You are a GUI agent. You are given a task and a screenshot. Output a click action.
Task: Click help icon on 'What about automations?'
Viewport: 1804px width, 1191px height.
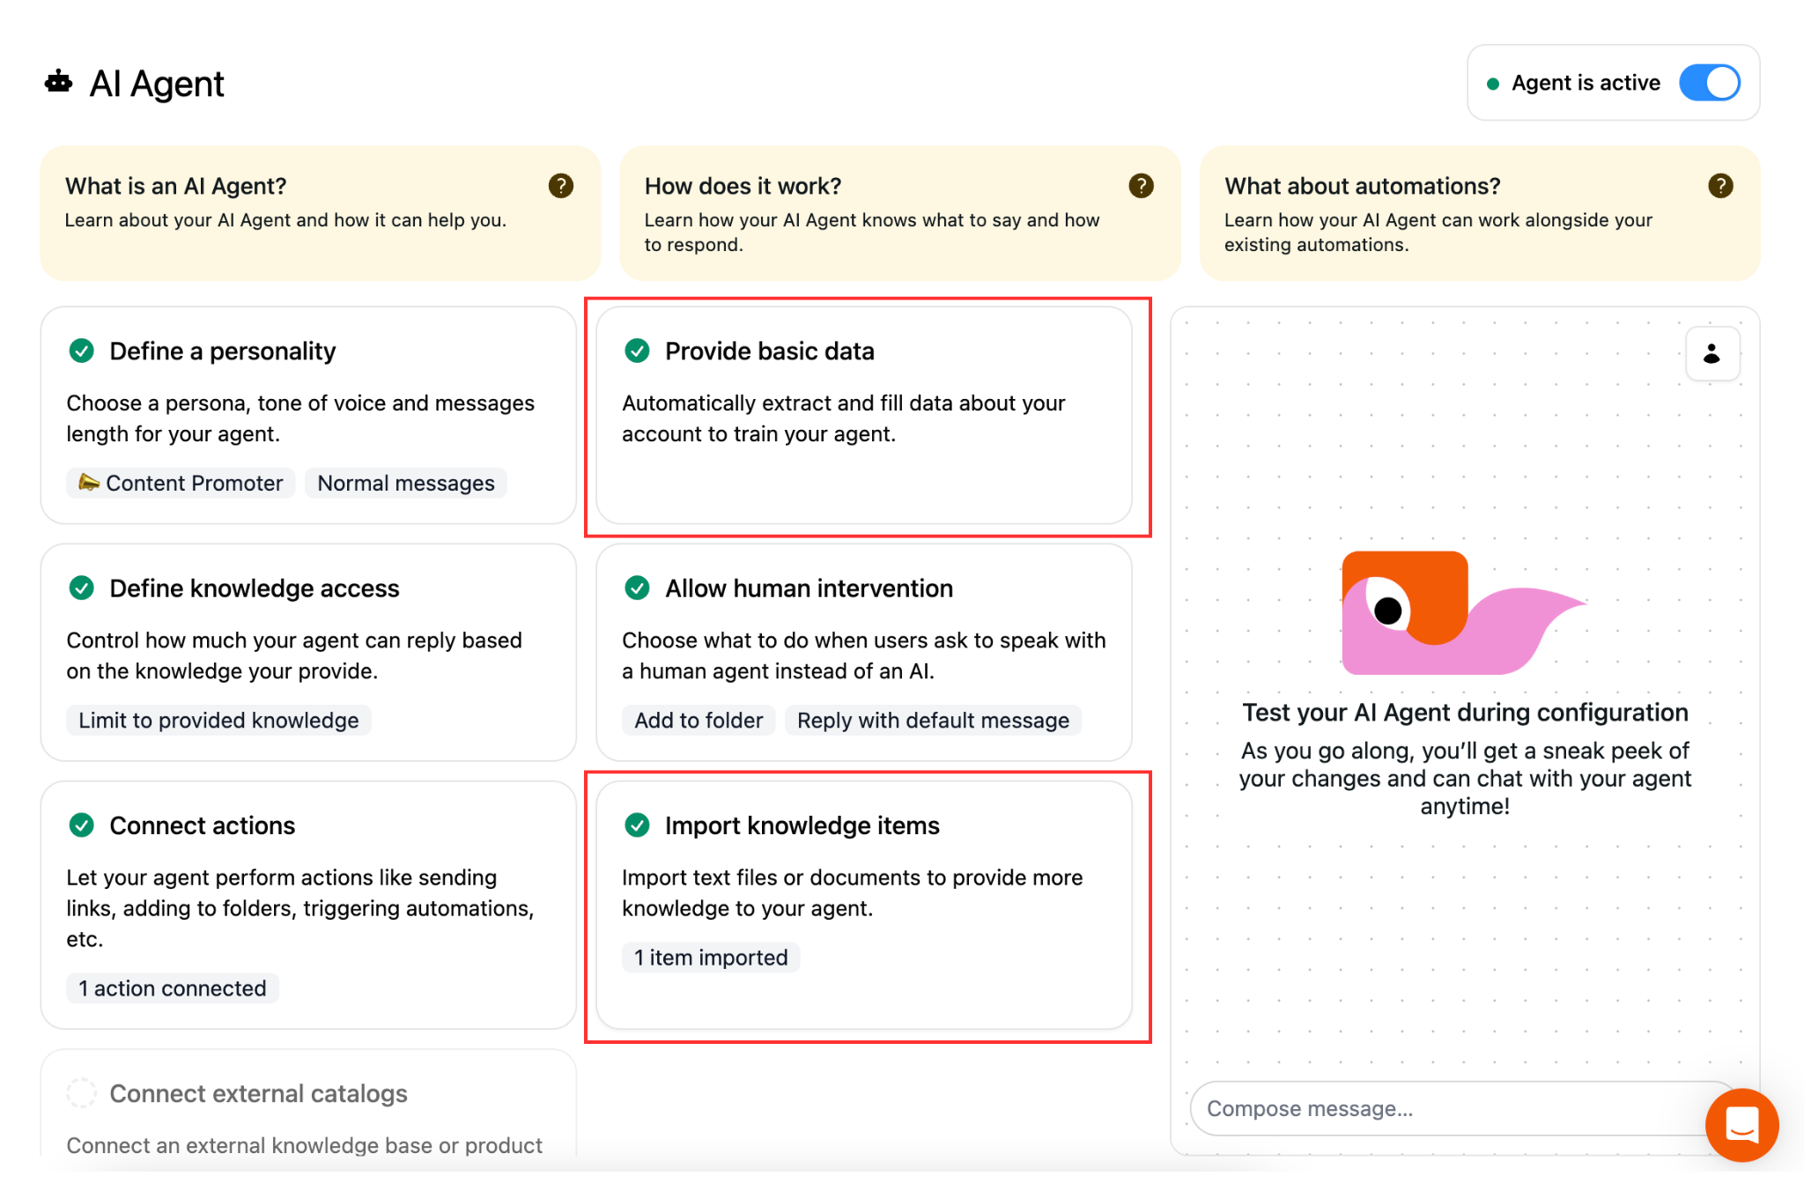[1719, 186]
